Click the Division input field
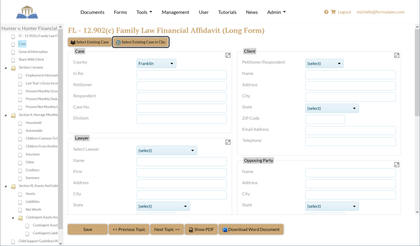 click(182, 119)
